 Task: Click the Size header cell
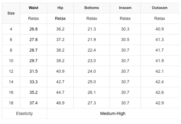coord(11,13)
